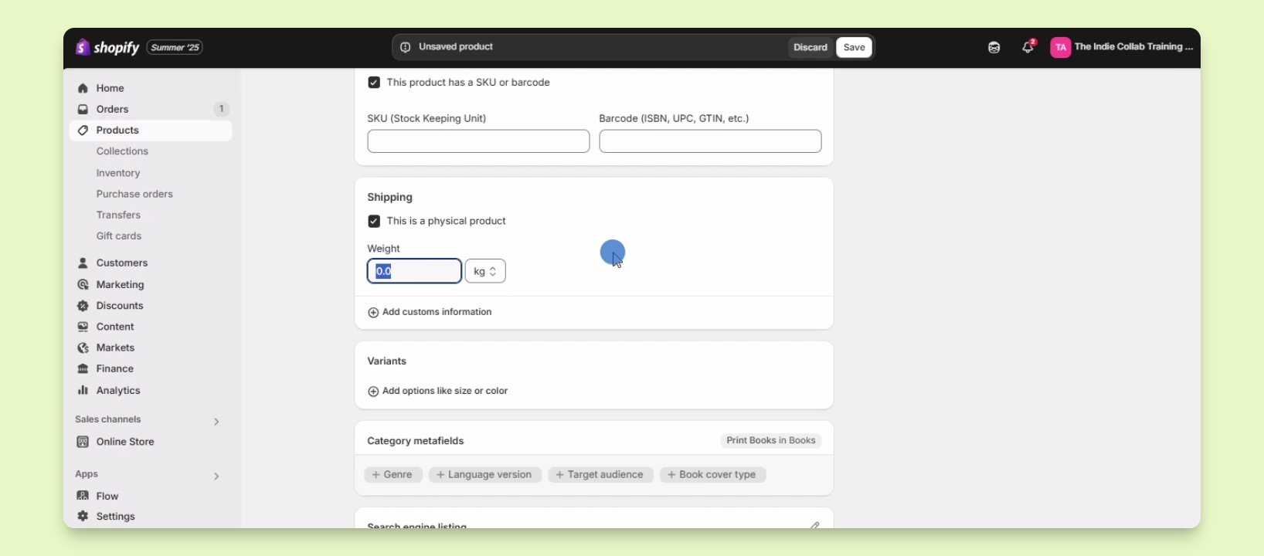Save the unsaved product
The image size is (1264, 556).
855,47
